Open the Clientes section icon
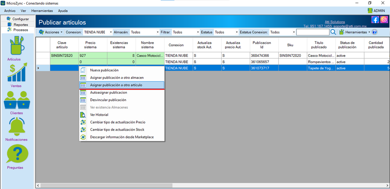The height and width of the screenshot is (189, 390). coord(17,100)
